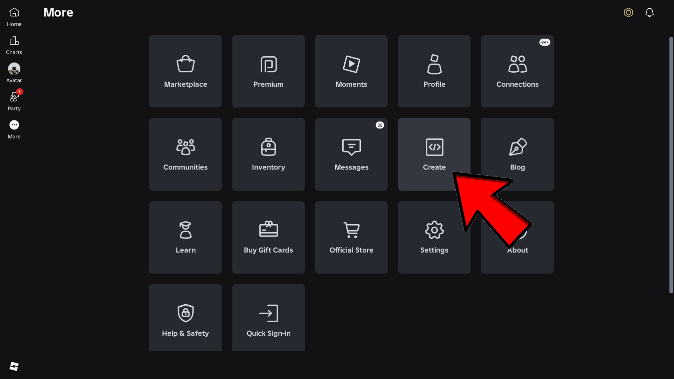View your Profile
Viewport: 674px width, 379px height.
coord(434,71)
